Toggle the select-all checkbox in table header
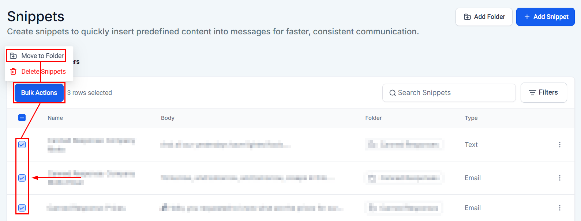 [22, 118]
